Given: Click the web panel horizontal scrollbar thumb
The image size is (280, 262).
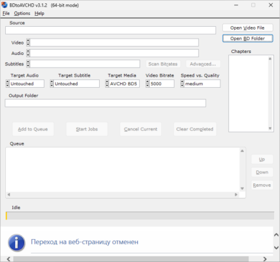Looking at the screenshot, I should 130,259.
